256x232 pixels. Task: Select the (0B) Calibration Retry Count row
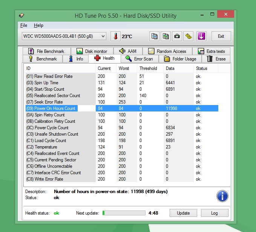coord(122,121)
